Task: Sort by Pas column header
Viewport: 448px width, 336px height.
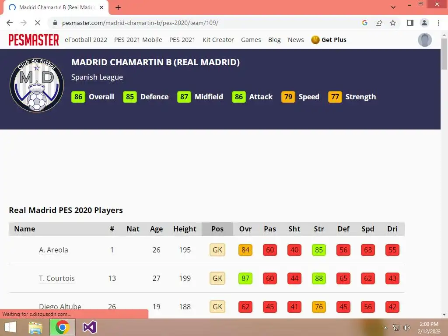Action: coord(269,229)
